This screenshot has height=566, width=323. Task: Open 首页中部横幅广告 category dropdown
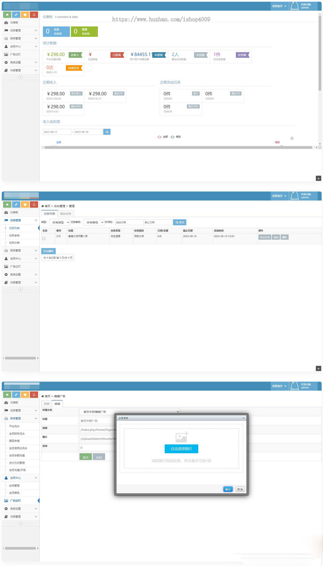[129, 412]
